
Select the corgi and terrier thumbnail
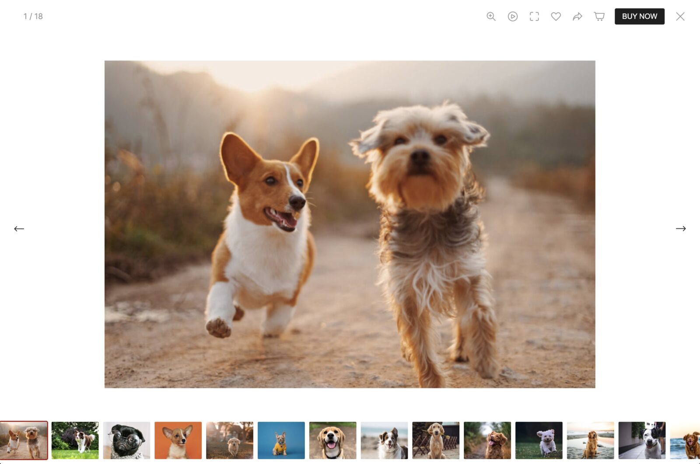pyautogui.click(x=24, y=440)
